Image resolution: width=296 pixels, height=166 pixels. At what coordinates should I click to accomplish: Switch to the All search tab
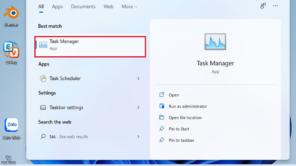pos(41,7)
